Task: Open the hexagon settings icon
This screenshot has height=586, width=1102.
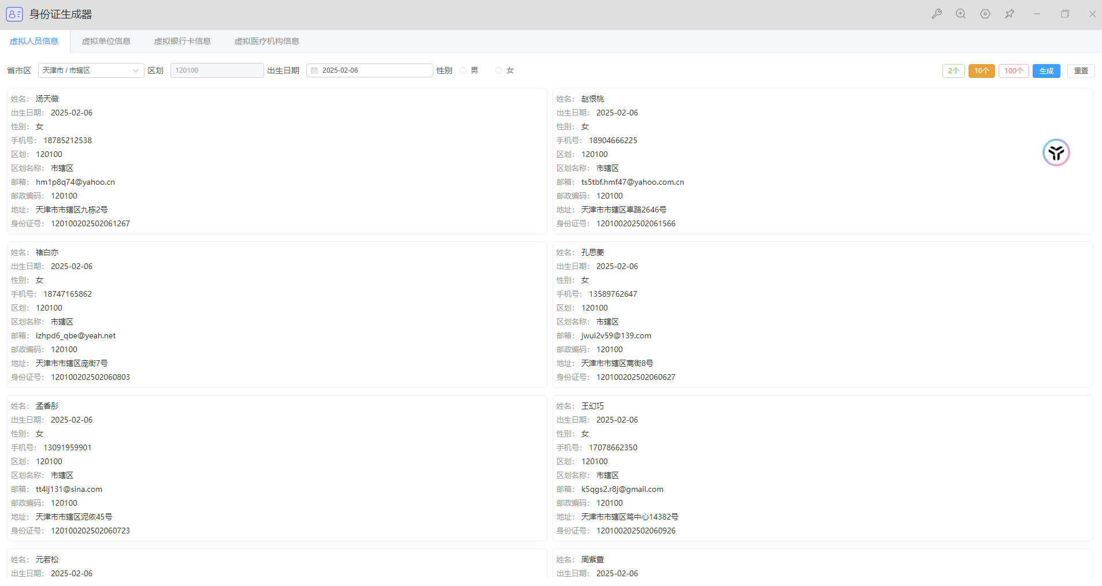Action: coord(985,14)
